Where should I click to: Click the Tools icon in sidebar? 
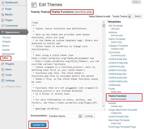3,75
